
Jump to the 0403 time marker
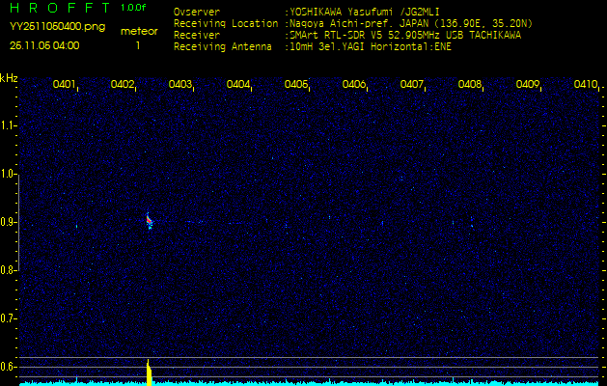click(180, 85)
